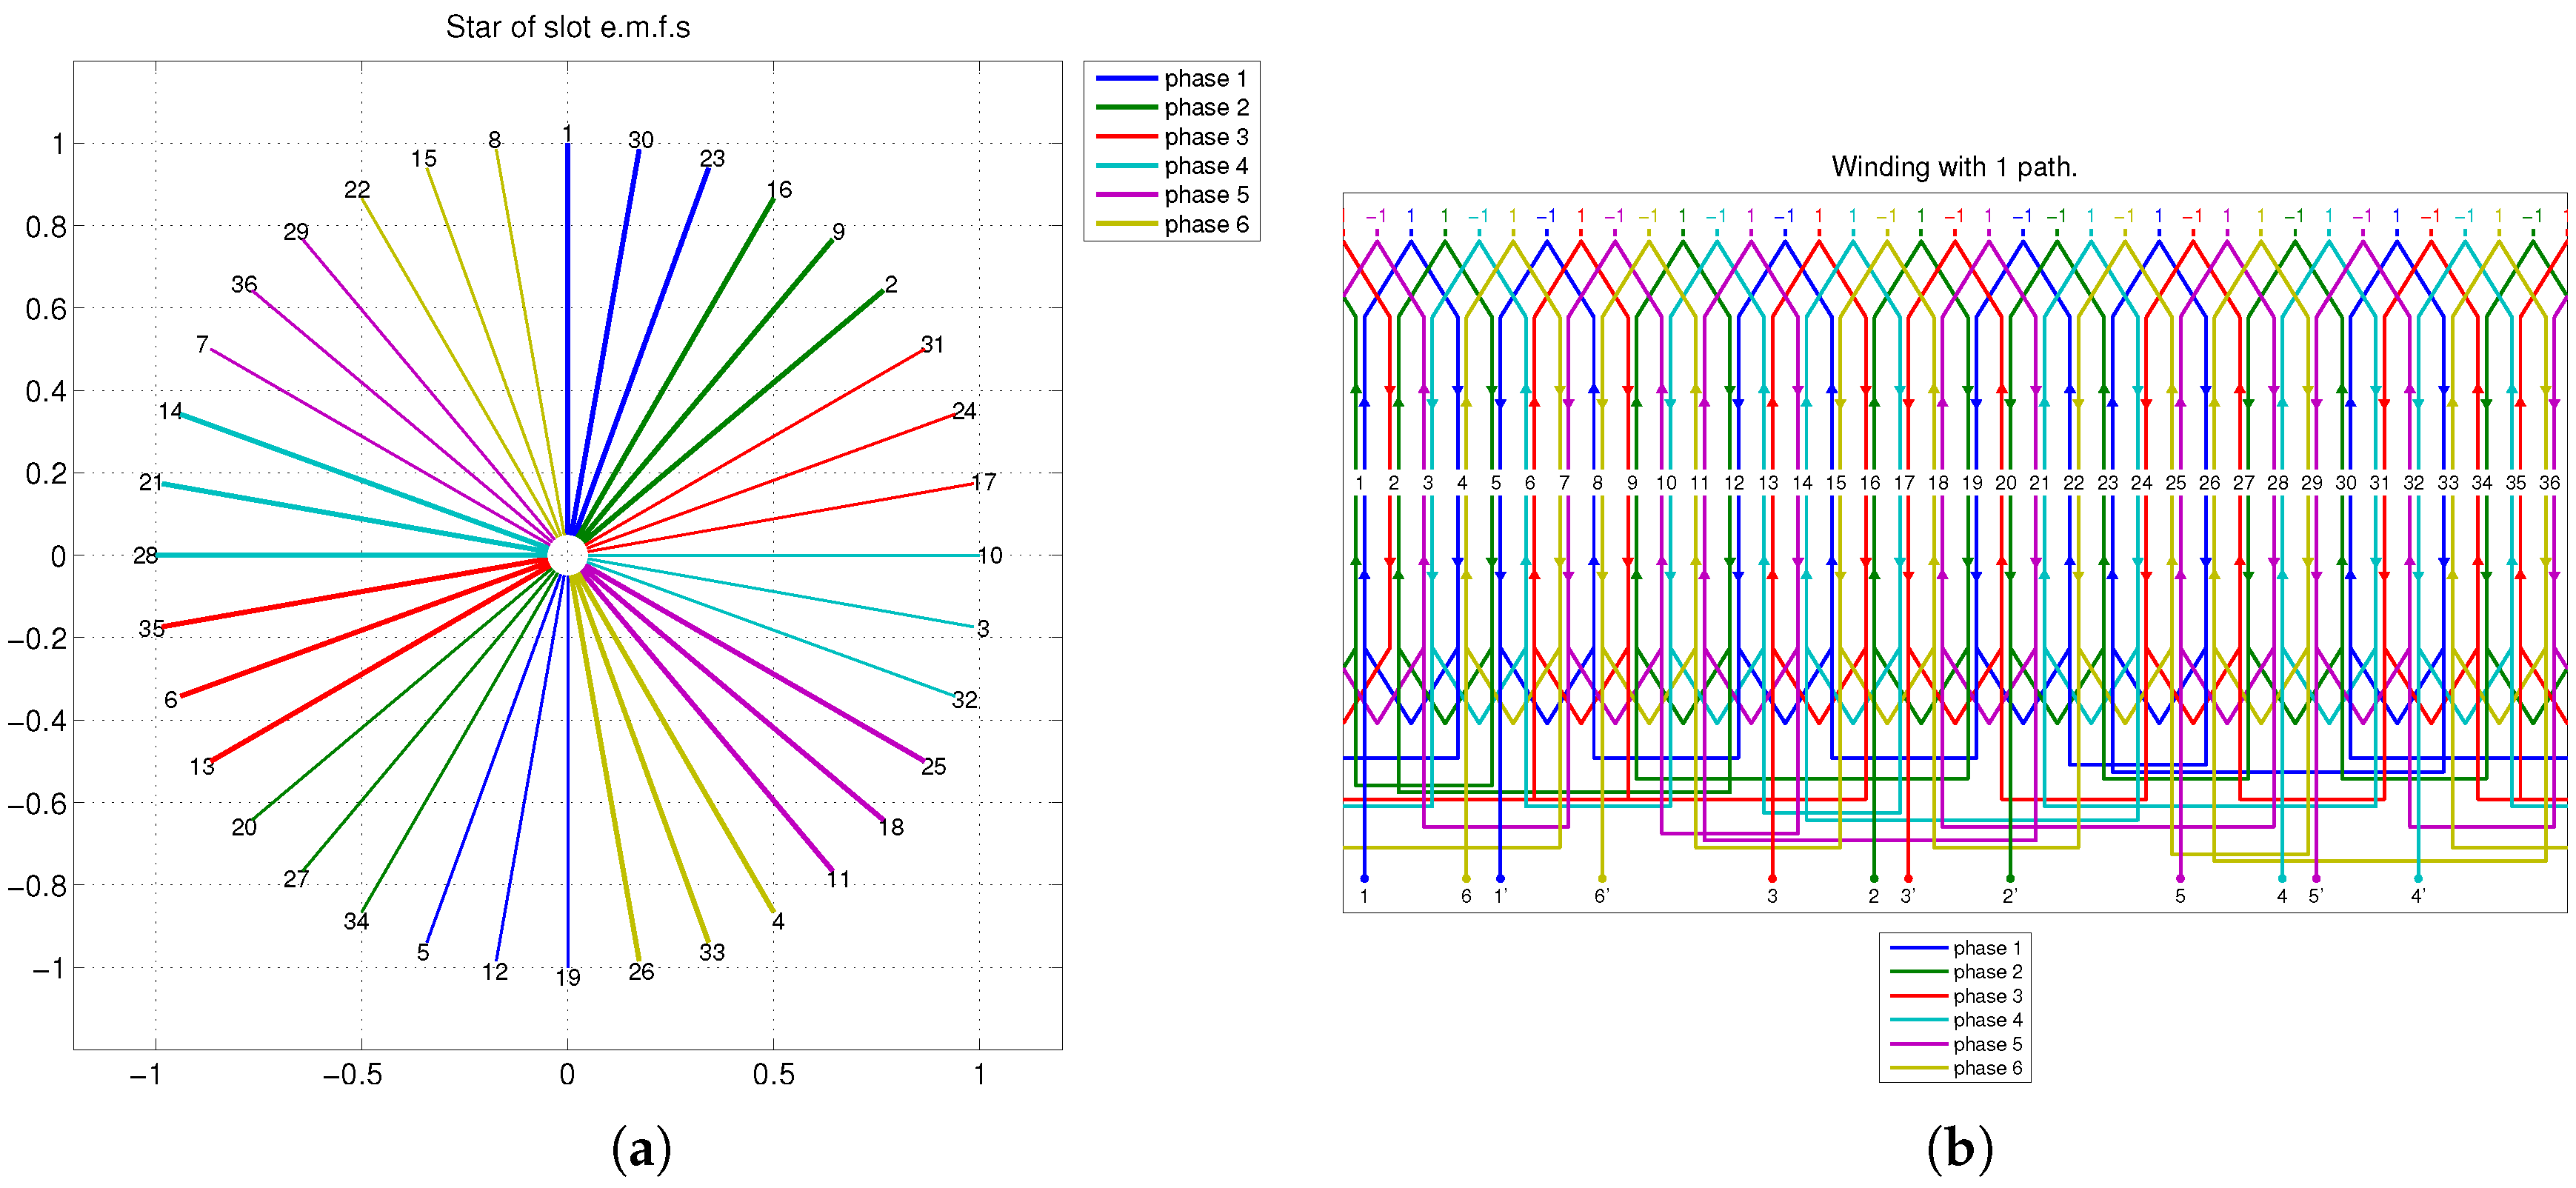The height and width of the screenshot is (1188, 2576).
Task: Click terminal label 5' in winding diagram
Action: click(2315, 896)
